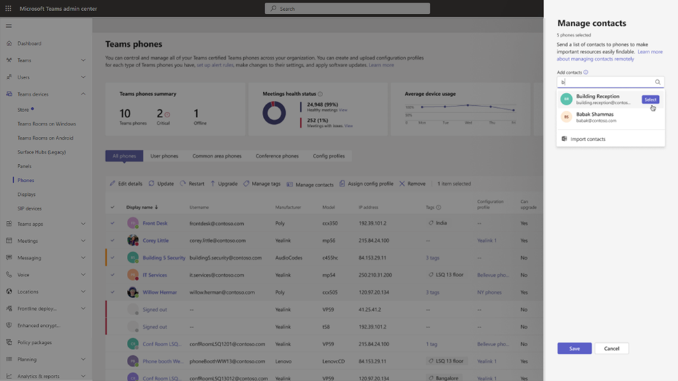Click the Manage contacts toolbar button
Viewport: 678px width, 381px height.
click(310, 184)
